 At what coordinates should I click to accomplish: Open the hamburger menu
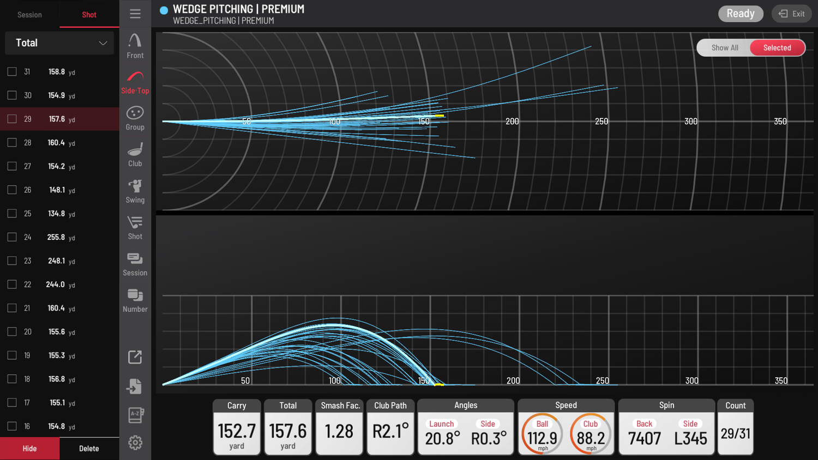135,14
